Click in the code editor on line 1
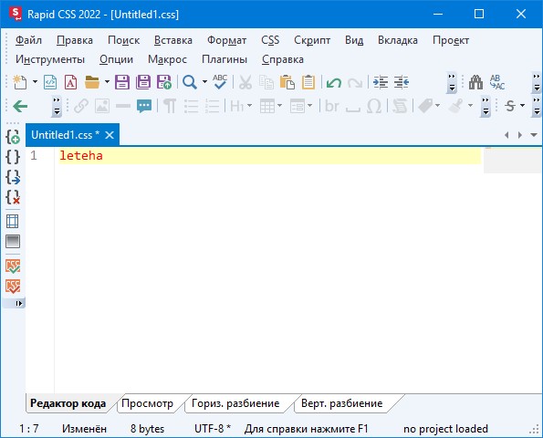This screenshot has height=438, width=543. tap(270, 155)
